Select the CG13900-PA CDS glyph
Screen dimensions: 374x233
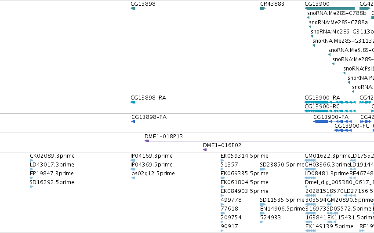332,122
